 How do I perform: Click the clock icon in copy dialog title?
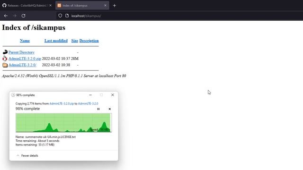tap(13, 95)
